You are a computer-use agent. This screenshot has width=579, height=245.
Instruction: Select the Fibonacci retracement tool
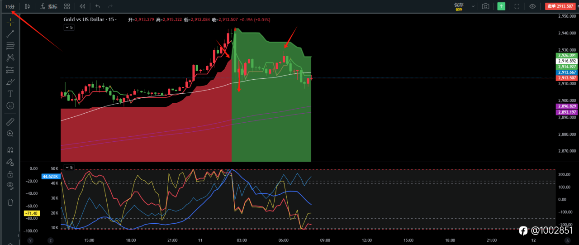[x=10, y=46]
